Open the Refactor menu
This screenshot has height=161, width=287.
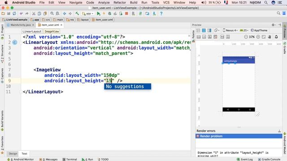coord(120,3)
